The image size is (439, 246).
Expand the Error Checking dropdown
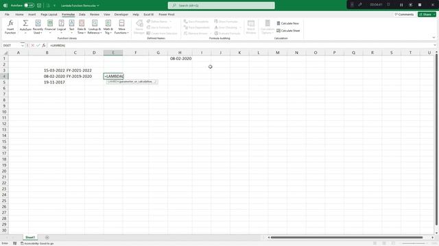[x=240, y=27]
